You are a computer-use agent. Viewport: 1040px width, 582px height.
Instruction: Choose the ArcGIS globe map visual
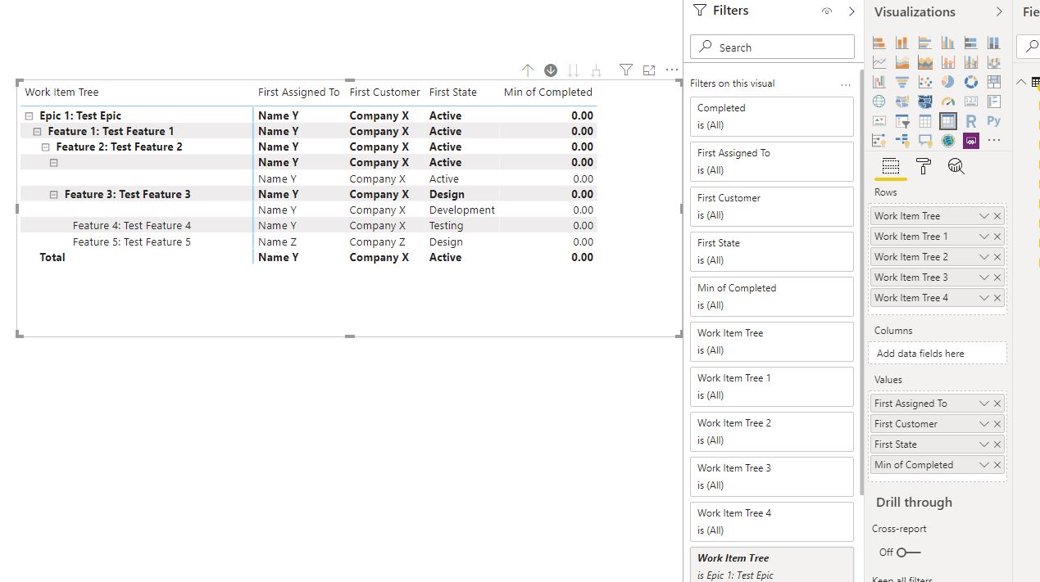click(x=948, y=141)
